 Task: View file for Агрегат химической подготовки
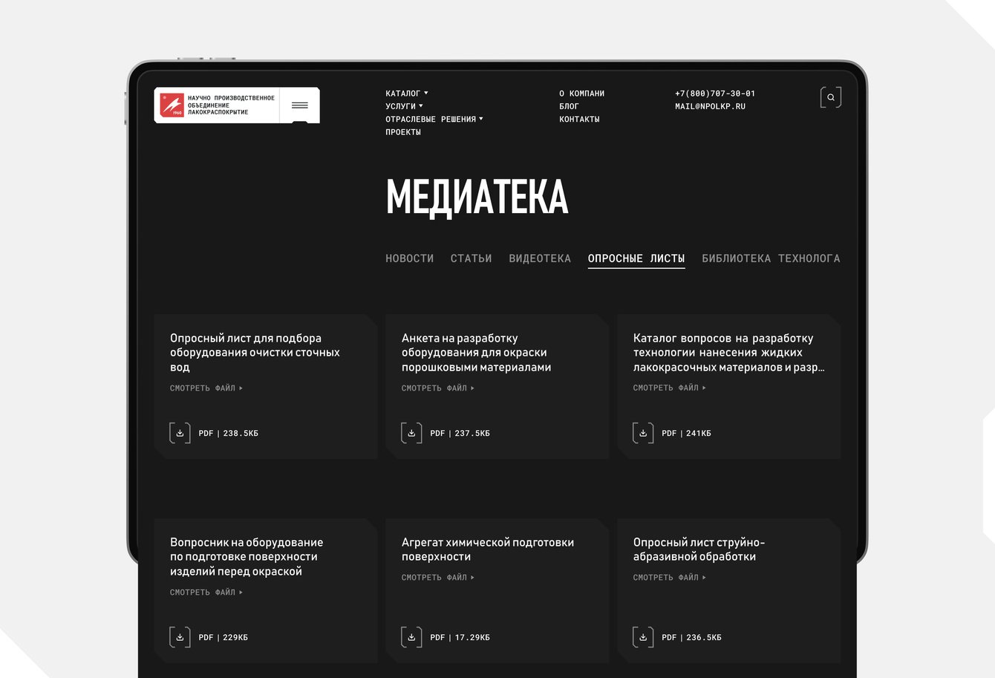click(x=438, y=577)
